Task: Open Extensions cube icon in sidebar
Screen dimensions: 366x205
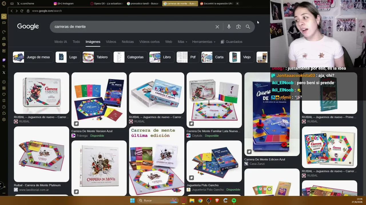Action: [x=4, y=113]
